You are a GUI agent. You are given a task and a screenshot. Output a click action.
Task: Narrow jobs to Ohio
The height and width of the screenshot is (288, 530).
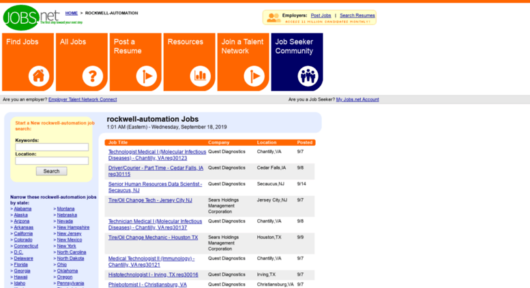coord(61,265)
